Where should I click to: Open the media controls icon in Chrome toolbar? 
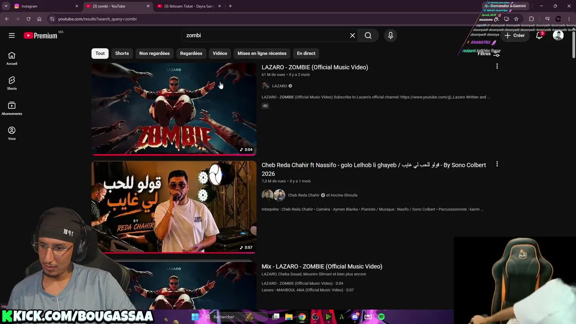pyautogui.click(x=547, y=19)
